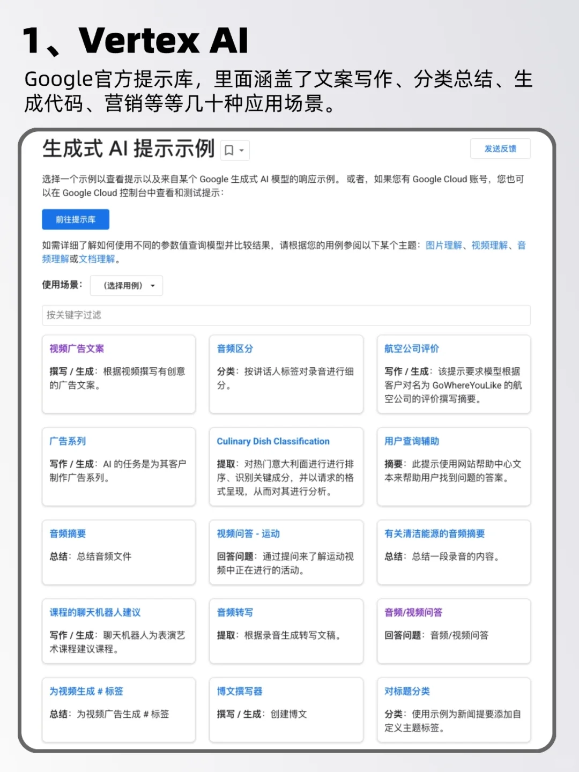Open the (选择用例) use case dropdown
The image size is (579, 772).
pyautogui.click(x=126, y=285)
